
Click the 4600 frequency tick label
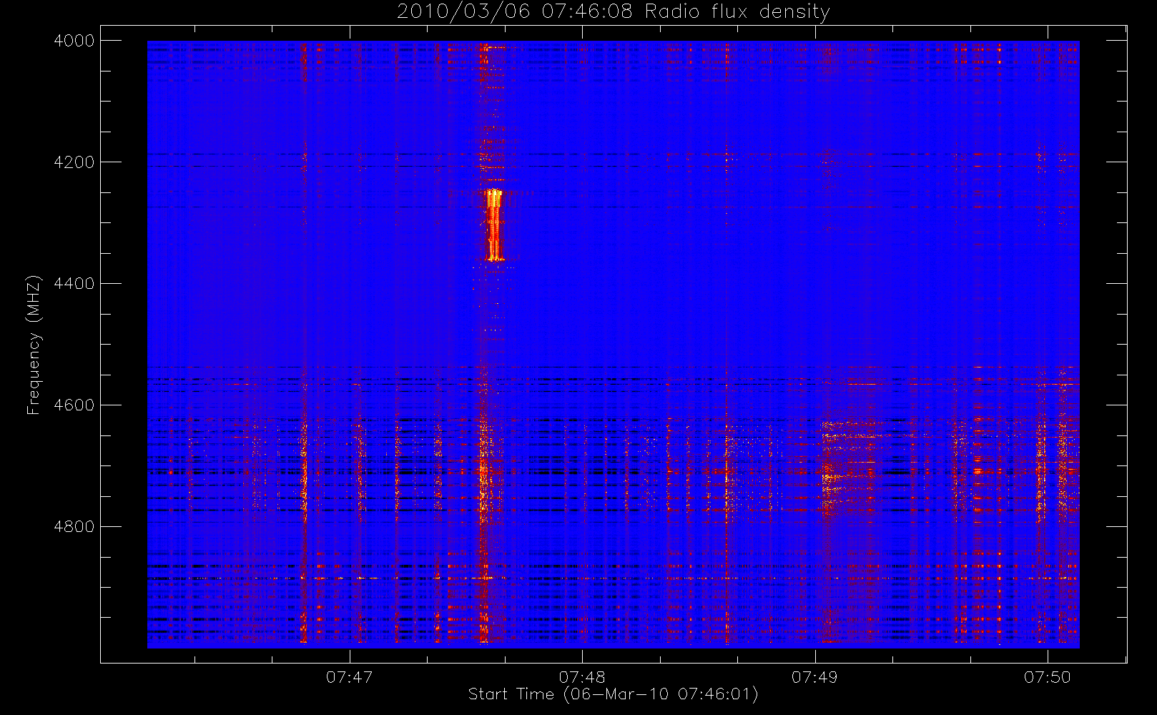pos(74,405)
